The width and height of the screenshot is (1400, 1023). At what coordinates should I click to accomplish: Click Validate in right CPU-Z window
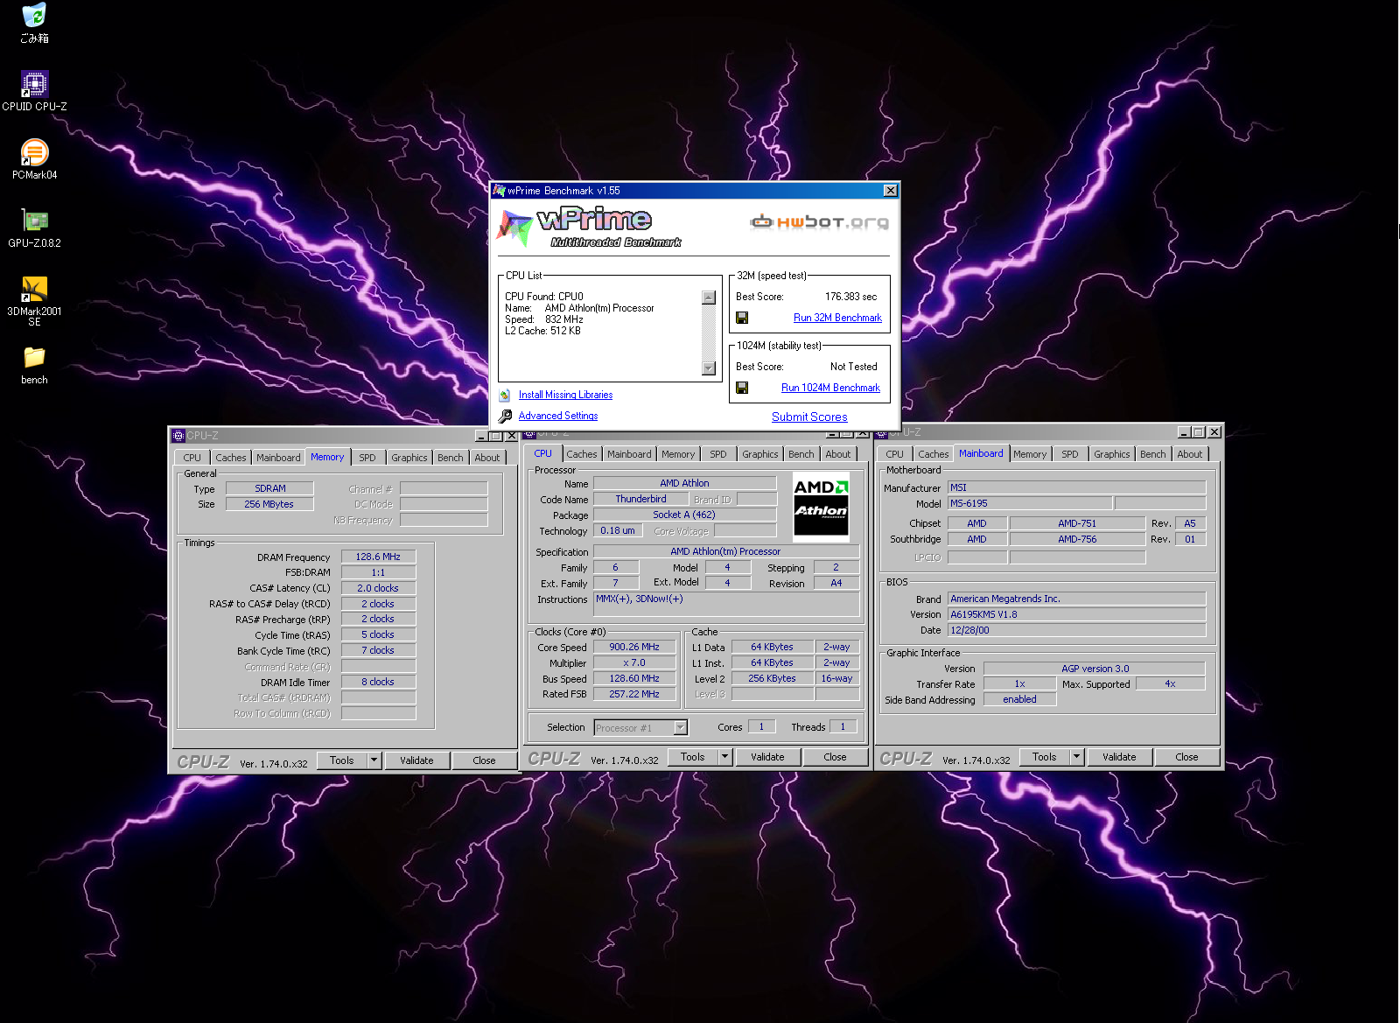1119,757
